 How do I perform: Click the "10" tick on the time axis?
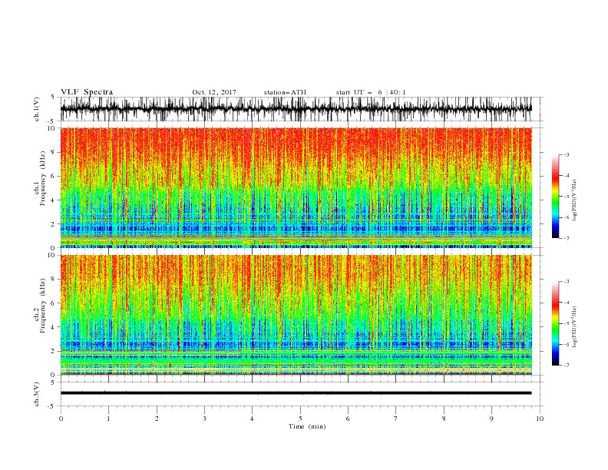point(540,419)
